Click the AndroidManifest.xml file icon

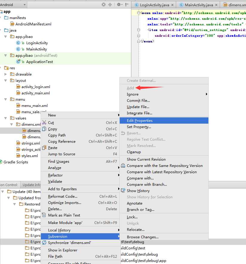[13, 24]
